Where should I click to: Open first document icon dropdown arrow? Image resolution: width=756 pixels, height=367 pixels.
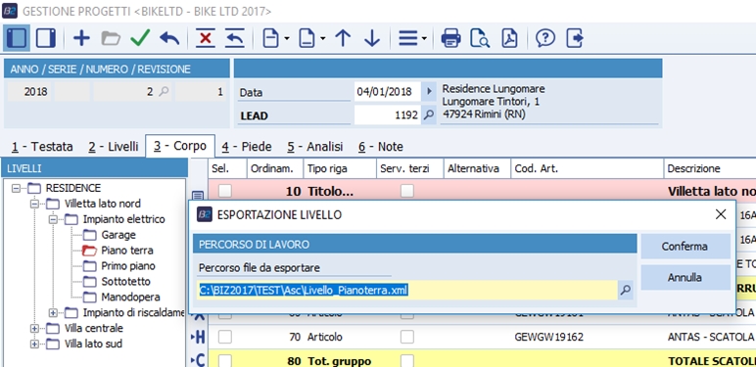(x=286, y=38)
